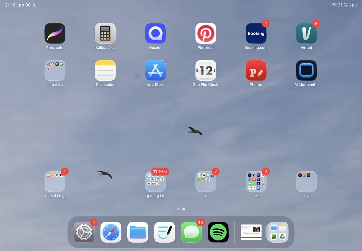Open the folder named x
Image resolution: width=362 pixels, height=251 pixels.
point(206,181)
